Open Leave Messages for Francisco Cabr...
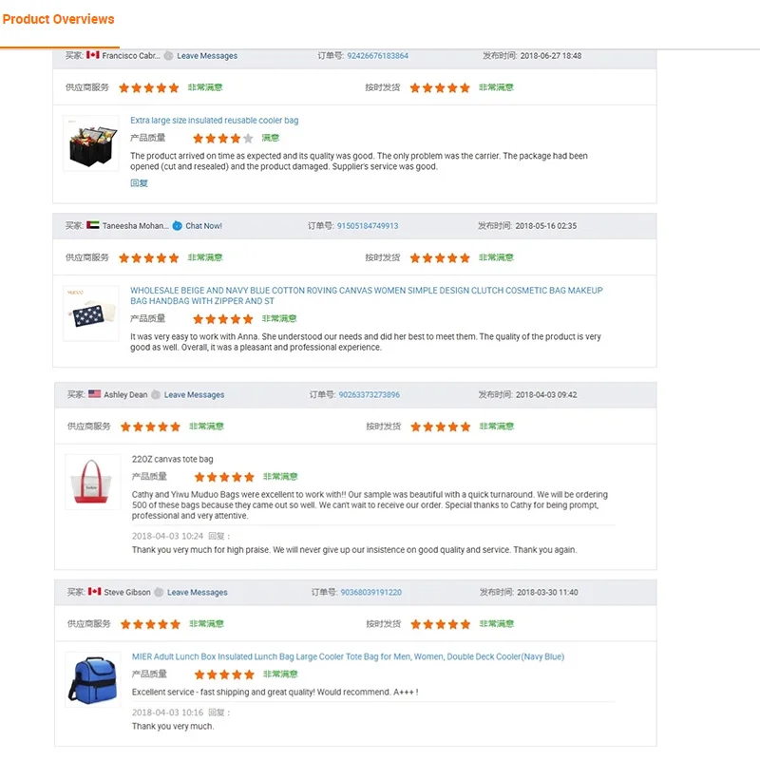The image size is (760, 760). pos(207,56)
